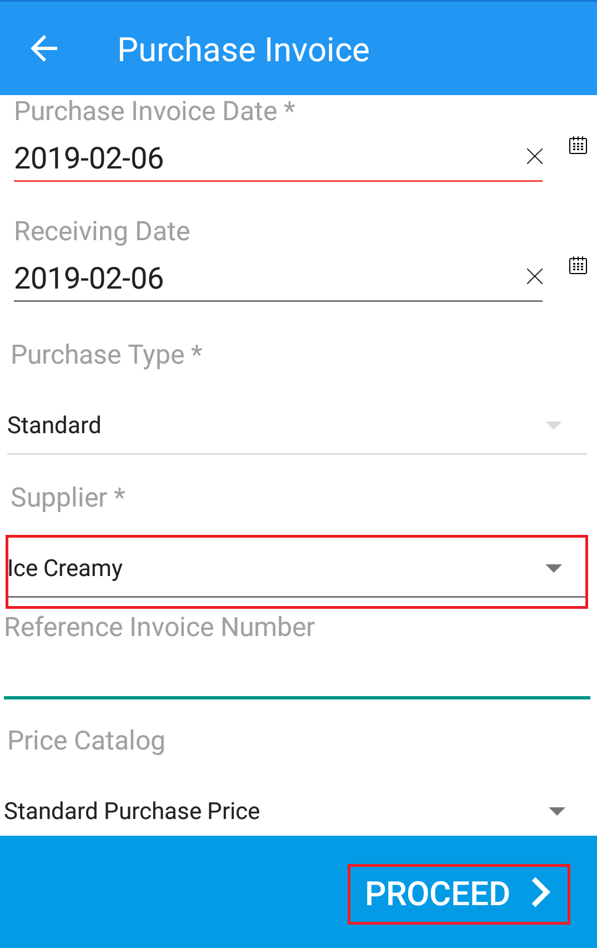
Task: Select the Standard purchase type value
Action: tap(297, 426)
